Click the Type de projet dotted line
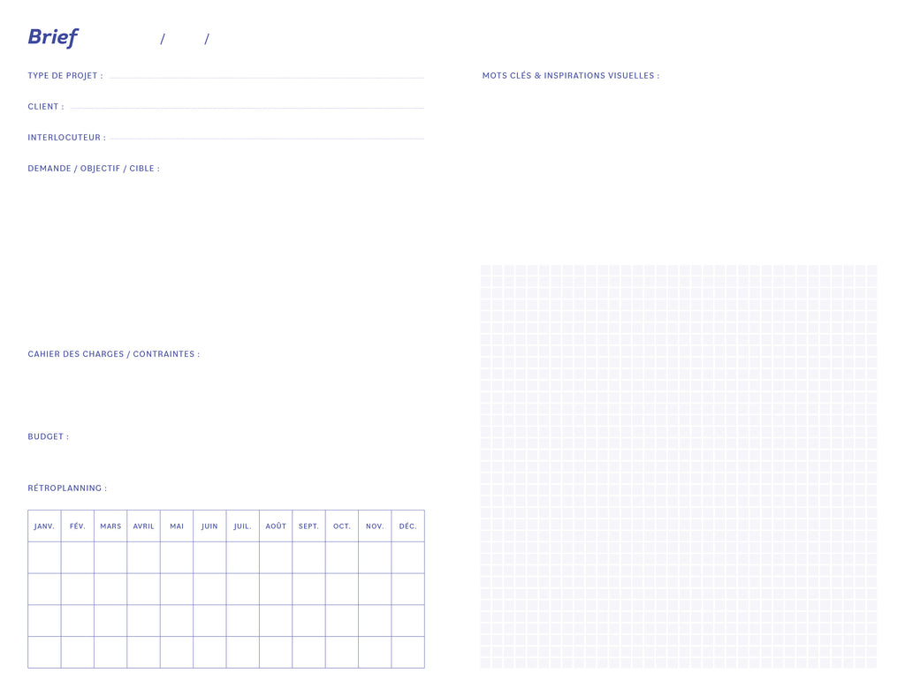Image resolution: width=905 pixels, height=696 pixels. click(x=266, y=78)
